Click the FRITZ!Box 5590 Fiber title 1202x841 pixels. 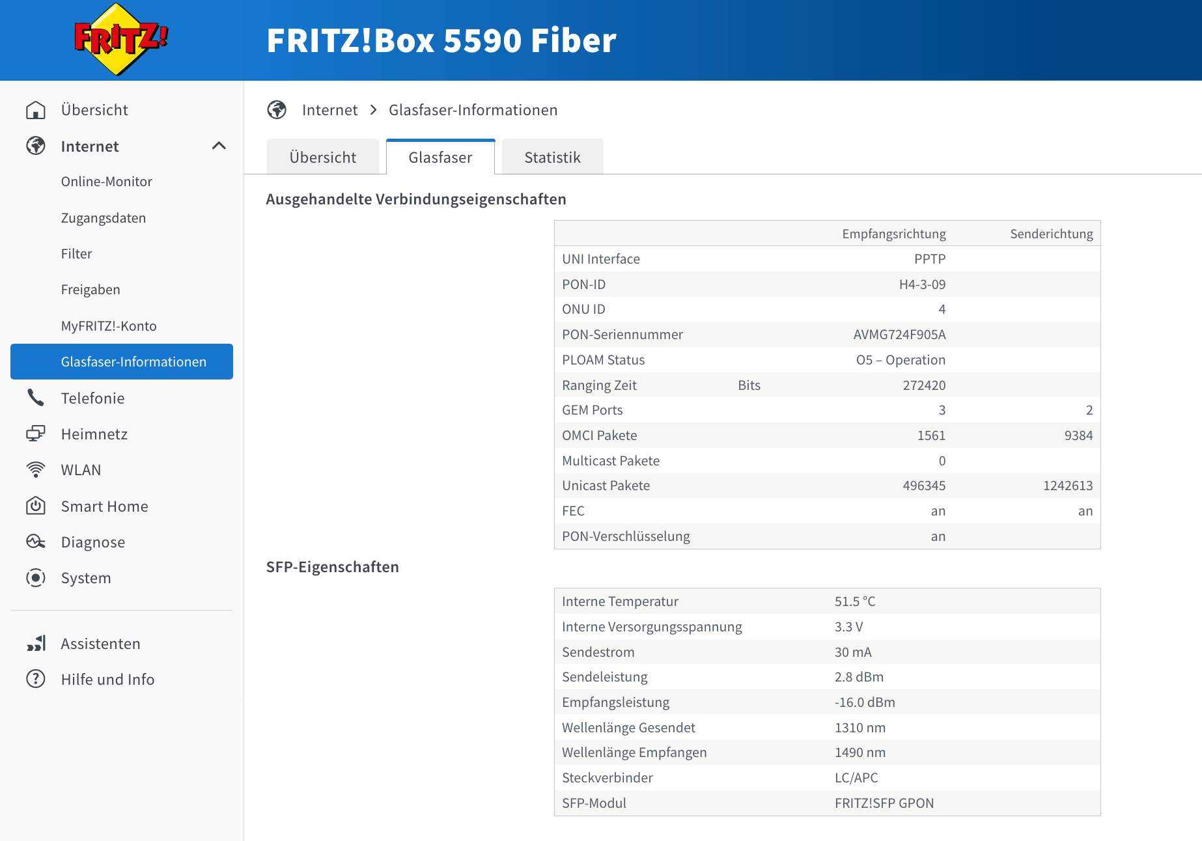441,40
